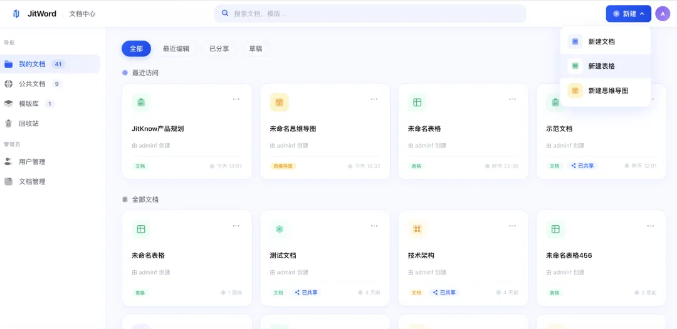Open the JitKnow产品规划 document card

click(x=187, y=131)
